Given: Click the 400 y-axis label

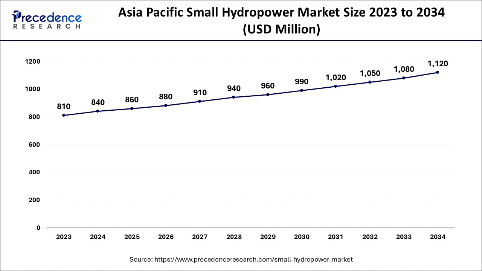Looking at the screenshot, I should click(34, 172).
